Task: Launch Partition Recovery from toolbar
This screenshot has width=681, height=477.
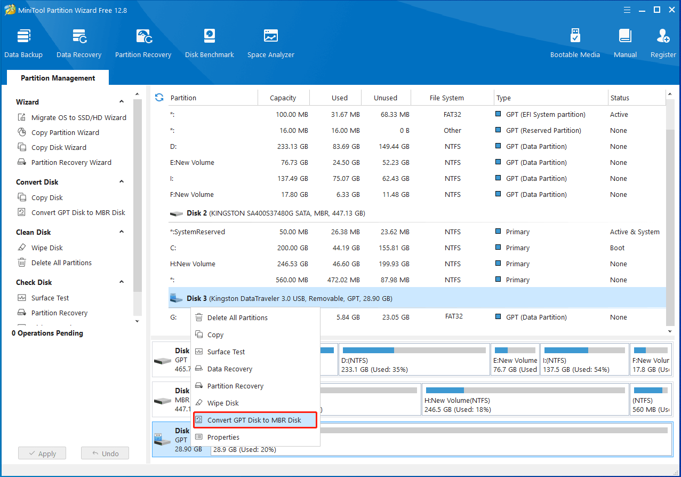Action: point(143,44)
